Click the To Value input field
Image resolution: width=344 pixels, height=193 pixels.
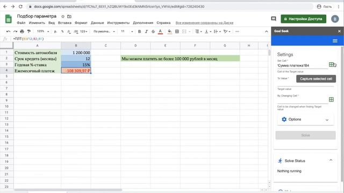pyautogui.click(x=305, y=84)
